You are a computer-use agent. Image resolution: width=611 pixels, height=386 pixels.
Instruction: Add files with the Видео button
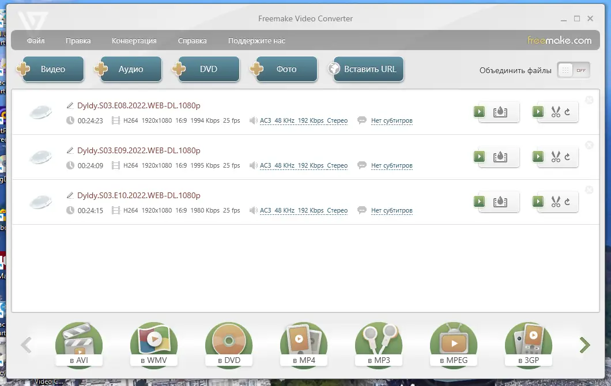pos(51,69)
